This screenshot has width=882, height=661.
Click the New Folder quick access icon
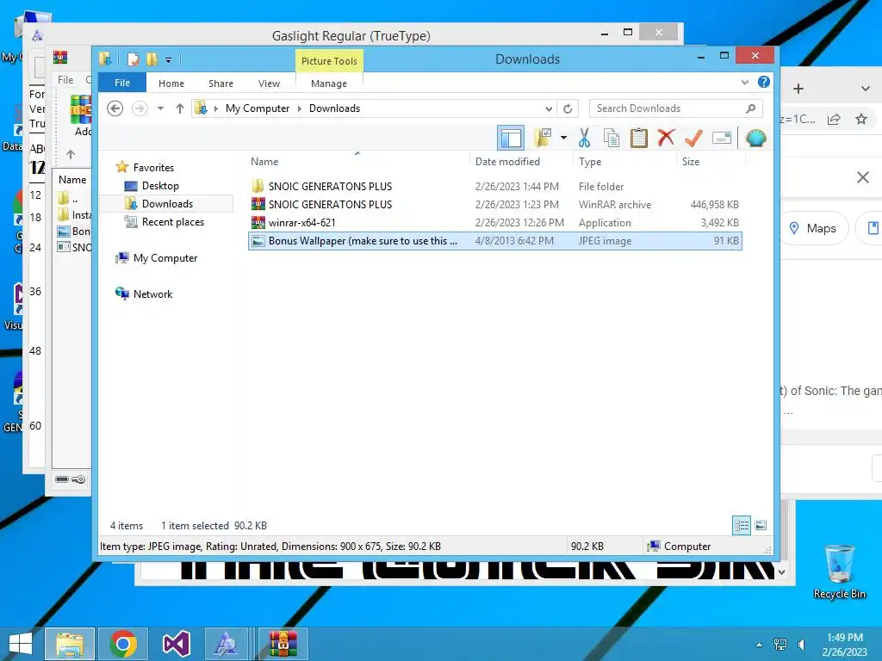point(152,59)
